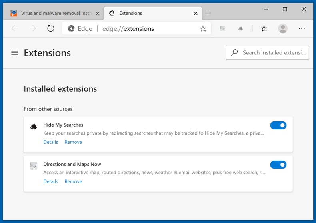
Task: Add this page to favorites (star)
Action: tap(203, 29)
